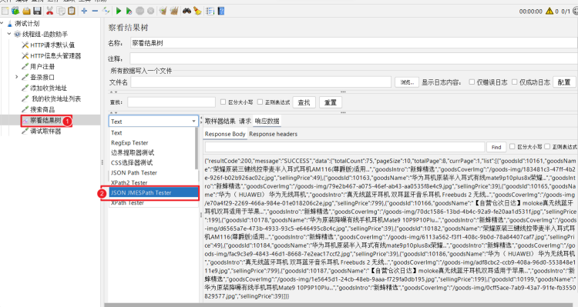
Task: Click the Copy toolbar icon
Action: 61,11
